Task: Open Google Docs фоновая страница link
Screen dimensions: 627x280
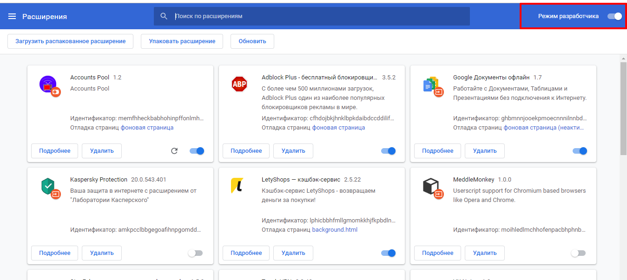Action: pyautogui.click(x=544, y=128)
